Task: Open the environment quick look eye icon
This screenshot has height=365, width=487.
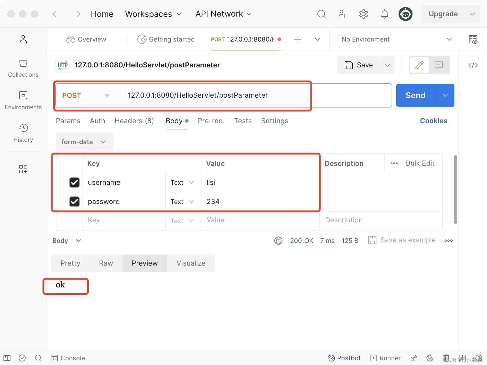Action: click(x=473, y=39)
